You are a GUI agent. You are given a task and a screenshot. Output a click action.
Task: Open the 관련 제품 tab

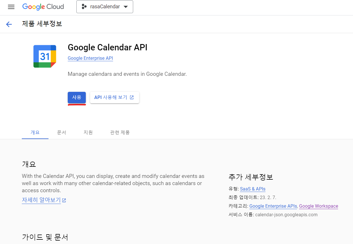tap(120, 132)
